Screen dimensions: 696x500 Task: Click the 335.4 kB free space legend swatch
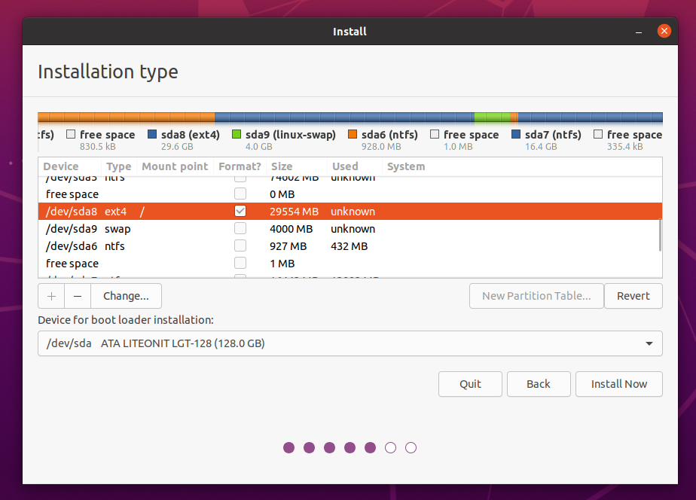[x=598, y=134]
